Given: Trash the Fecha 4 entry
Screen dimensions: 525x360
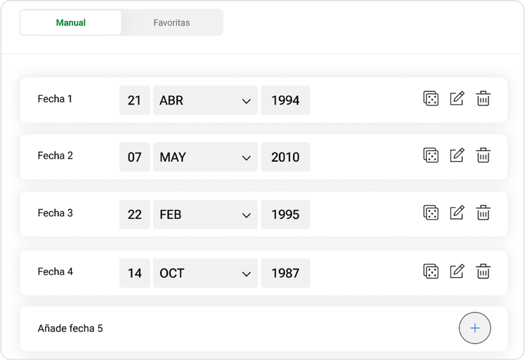Looking at the screenshot, I should coord(483,271).
